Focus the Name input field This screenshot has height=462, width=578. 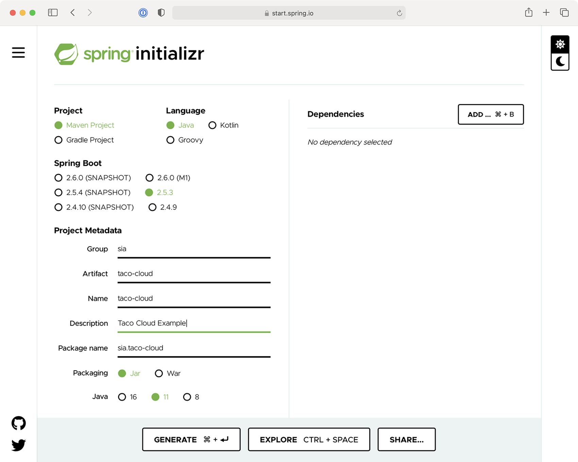pos(194,299)
